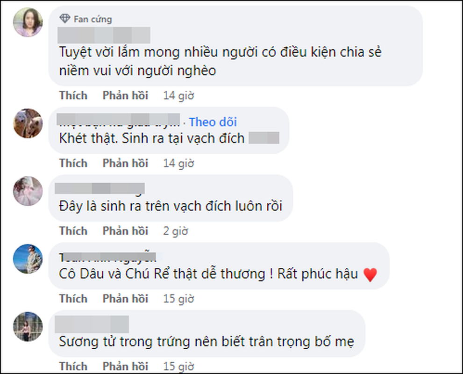This screenshot has height=374, width=463.
Task: Reply to "Đây là sinh ra trên vạch đích"
Action: tap(125, 231)
